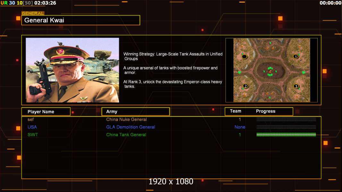Click GLA Demolition General army entry

tap(131, 127)
